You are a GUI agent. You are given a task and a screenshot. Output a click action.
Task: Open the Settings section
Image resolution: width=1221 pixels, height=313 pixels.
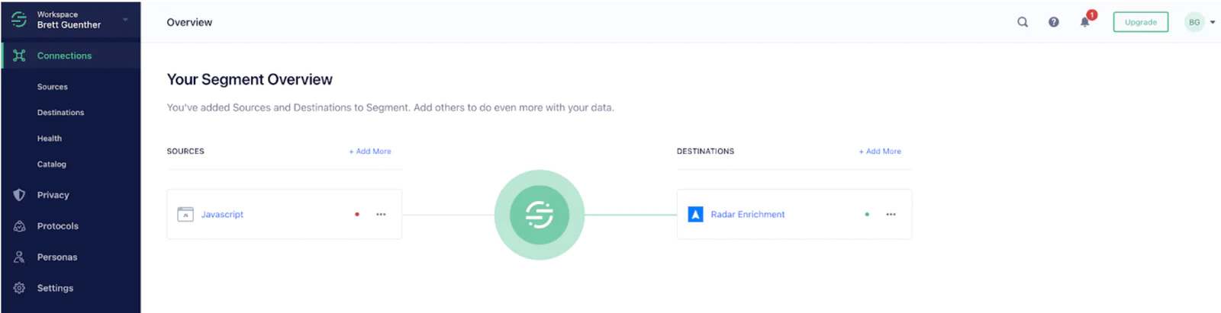(x=56, y=288)
